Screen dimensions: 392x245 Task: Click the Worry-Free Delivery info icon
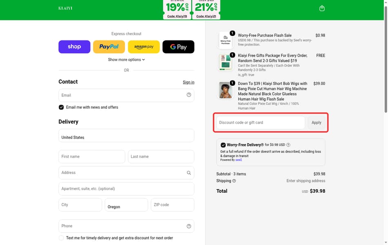pyautogui.click(x=288, y=145)
